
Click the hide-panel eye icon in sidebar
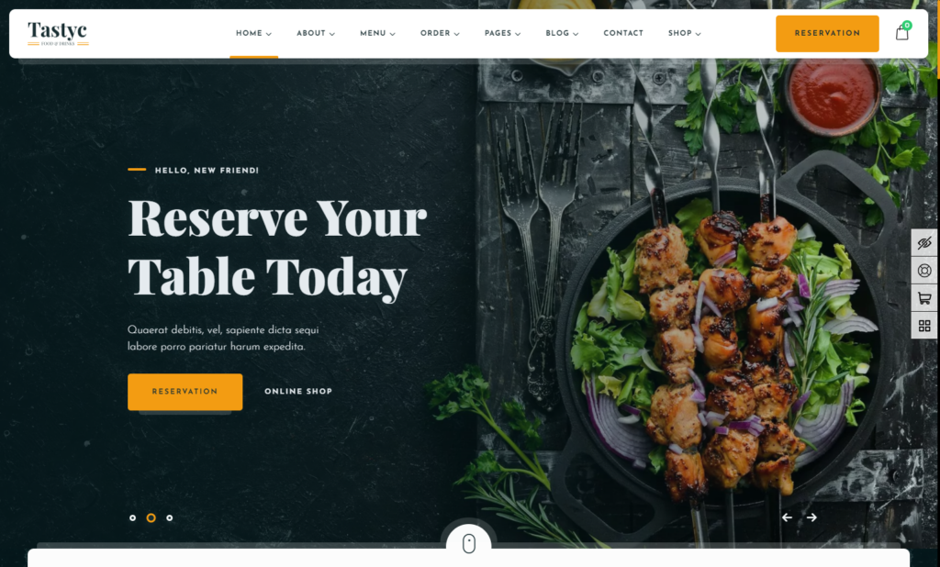click(924, 243)
